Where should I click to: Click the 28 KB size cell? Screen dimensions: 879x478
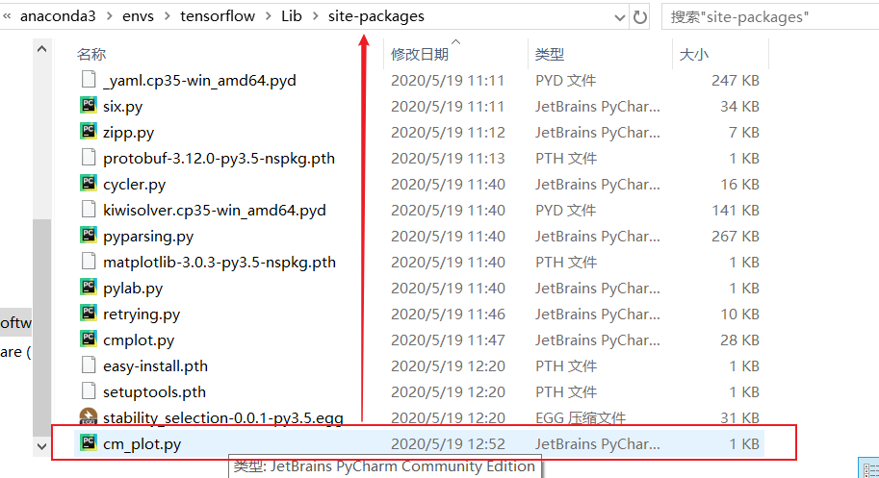point(739,340)
